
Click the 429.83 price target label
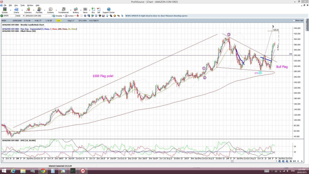[x=276, y=30]
